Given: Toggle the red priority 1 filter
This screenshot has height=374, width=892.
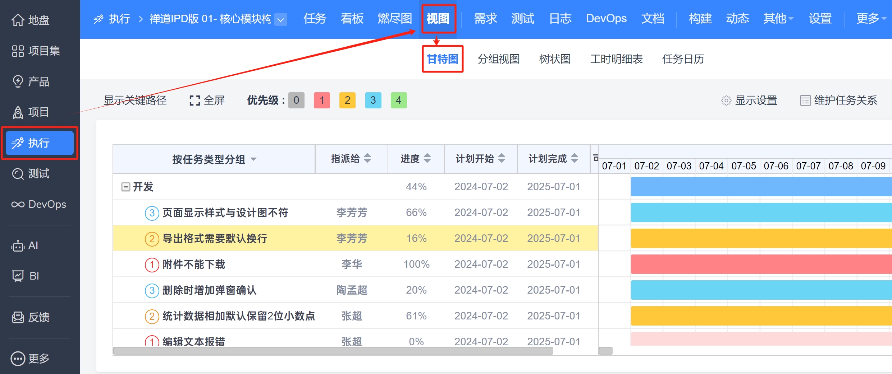Looking at the screenshot, I should coord(322,100).
